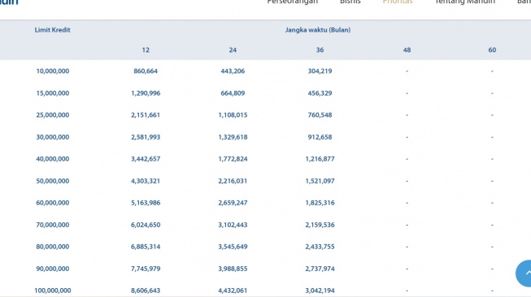Click the 1,108,015 installment value
Screen dimensions: 531x297
[233, 115]
